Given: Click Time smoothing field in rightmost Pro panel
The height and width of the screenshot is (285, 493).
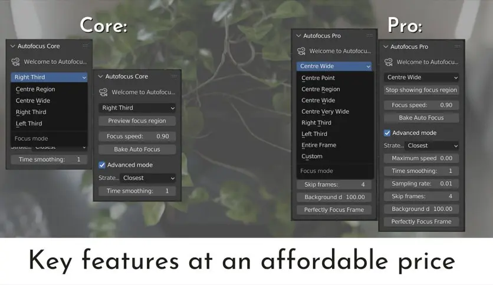Looking at the screenshot, I should [x=421, y=171].
